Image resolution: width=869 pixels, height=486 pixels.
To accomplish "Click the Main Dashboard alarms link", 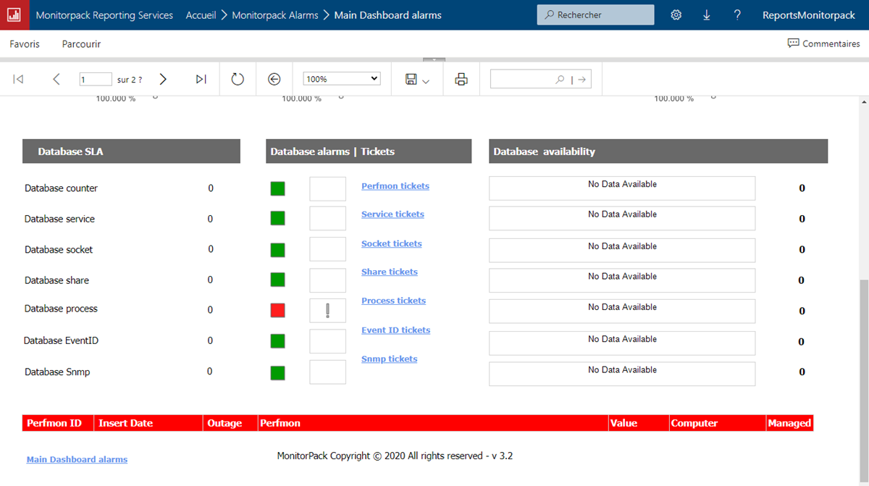I will (77, 458).
